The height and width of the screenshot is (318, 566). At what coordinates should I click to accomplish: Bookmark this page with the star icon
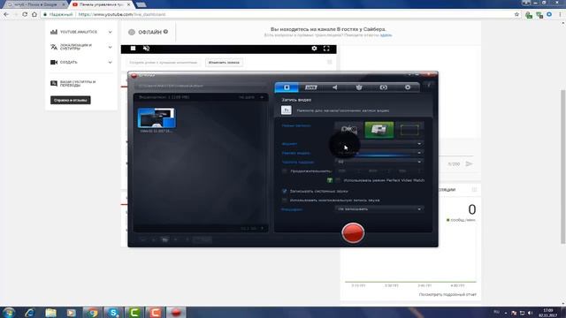516,14
